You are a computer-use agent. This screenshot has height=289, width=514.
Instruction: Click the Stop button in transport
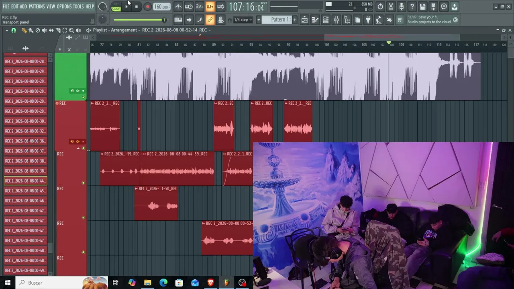137,7
